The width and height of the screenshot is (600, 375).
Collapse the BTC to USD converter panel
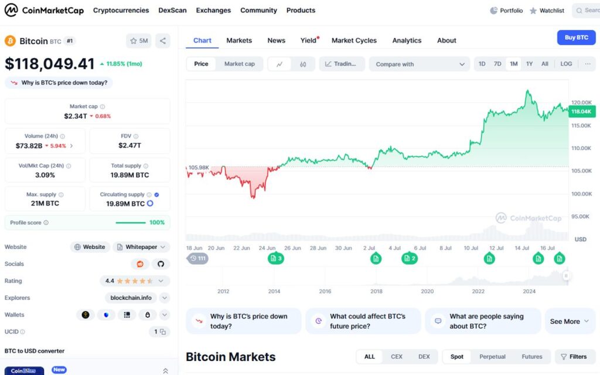point(165,370)
